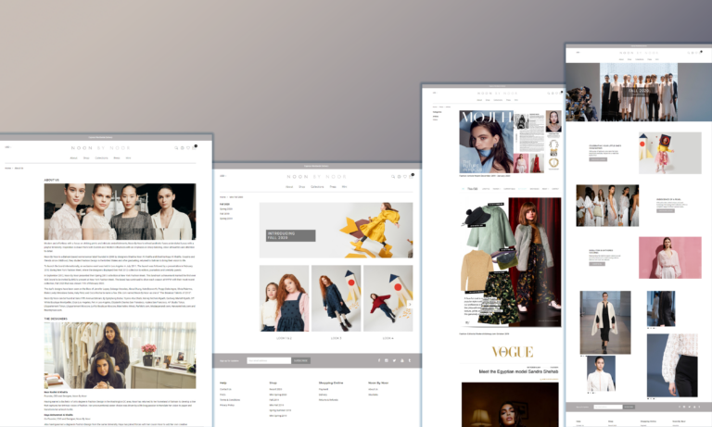The image size is (712, 427).
Task: Expand the USD currency dropdown on the Mini Fall 2020 page
Action: (x=222, y=176)
